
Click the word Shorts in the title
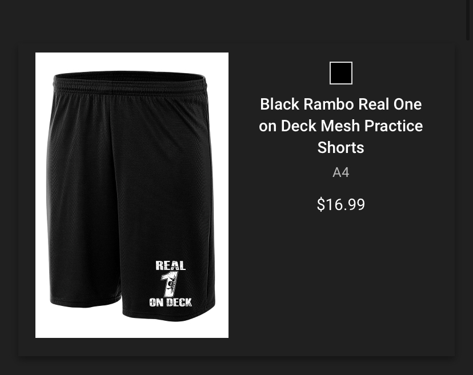coord(341,147)
